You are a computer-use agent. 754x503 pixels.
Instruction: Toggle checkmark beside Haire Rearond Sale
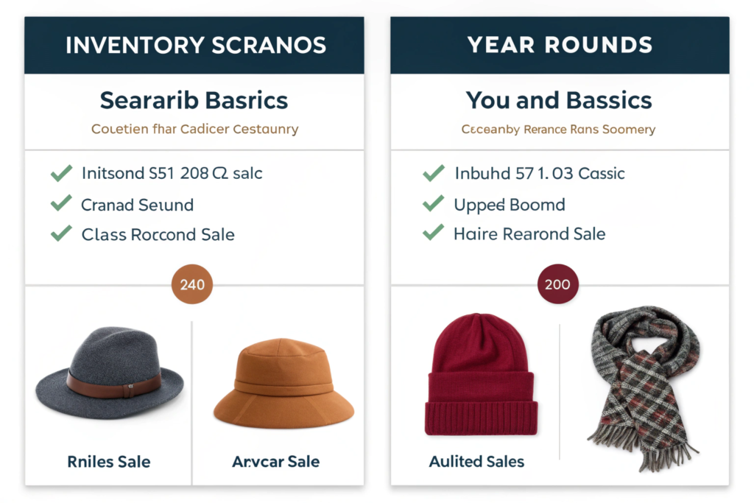coord(434,234)
